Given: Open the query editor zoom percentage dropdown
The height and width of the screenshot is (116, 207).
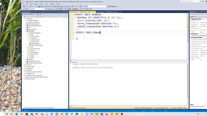Looking at the screenshot, I should [75, 60].
